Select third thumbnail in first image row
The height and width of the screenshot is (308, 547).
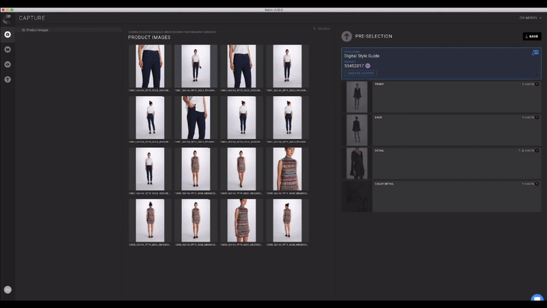coord(241,66)
